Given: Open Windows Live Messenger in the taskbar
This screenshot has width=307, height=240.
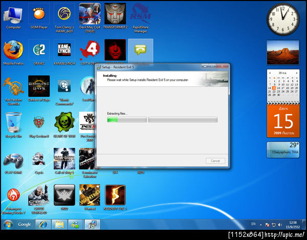Looking at the screenshot, I should coord(75,225).
